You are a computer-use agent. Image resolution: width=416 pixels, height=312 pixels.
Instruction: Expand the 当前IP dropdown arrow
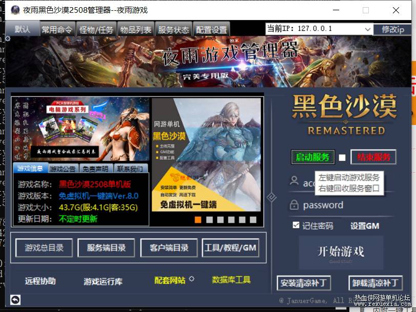[367, 29]
